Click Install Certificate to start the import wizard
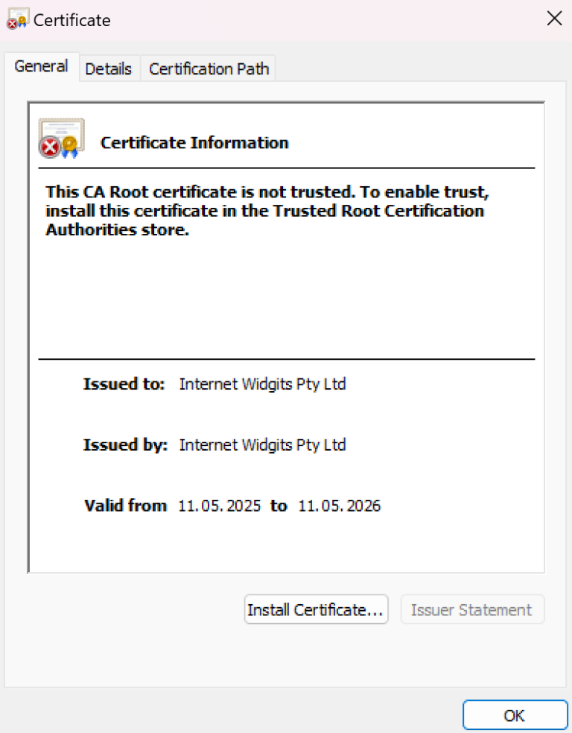Screen dimensions: 572x733 click(x=316, y=609)
